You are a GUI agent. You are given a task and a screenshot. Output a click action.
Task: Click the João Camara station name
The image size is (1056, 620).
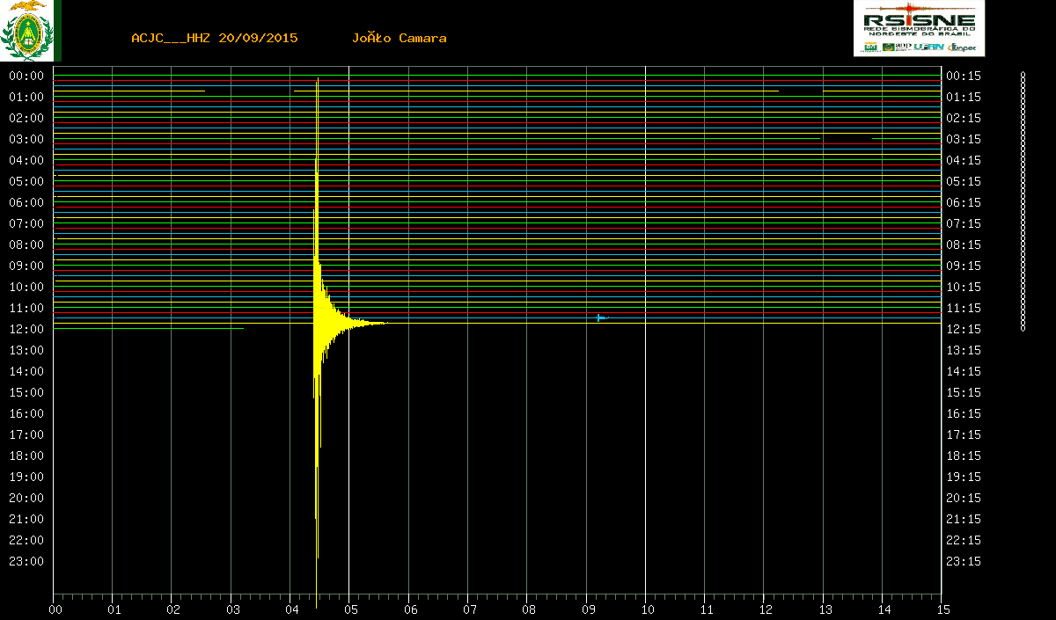pos(399,38)
